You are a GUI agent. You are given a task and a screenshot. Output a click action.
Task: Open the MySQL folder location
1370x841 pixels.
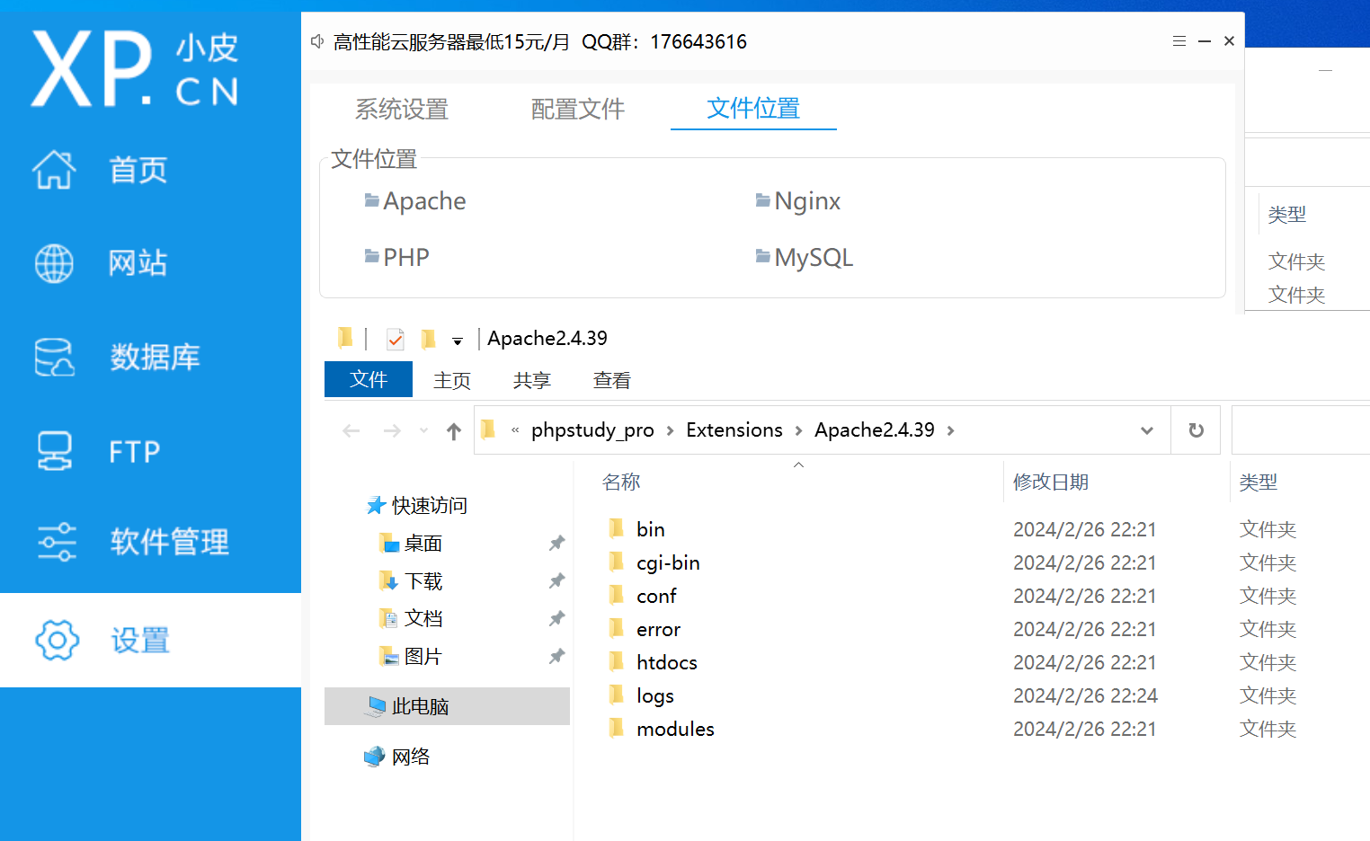tap(805, 257)
